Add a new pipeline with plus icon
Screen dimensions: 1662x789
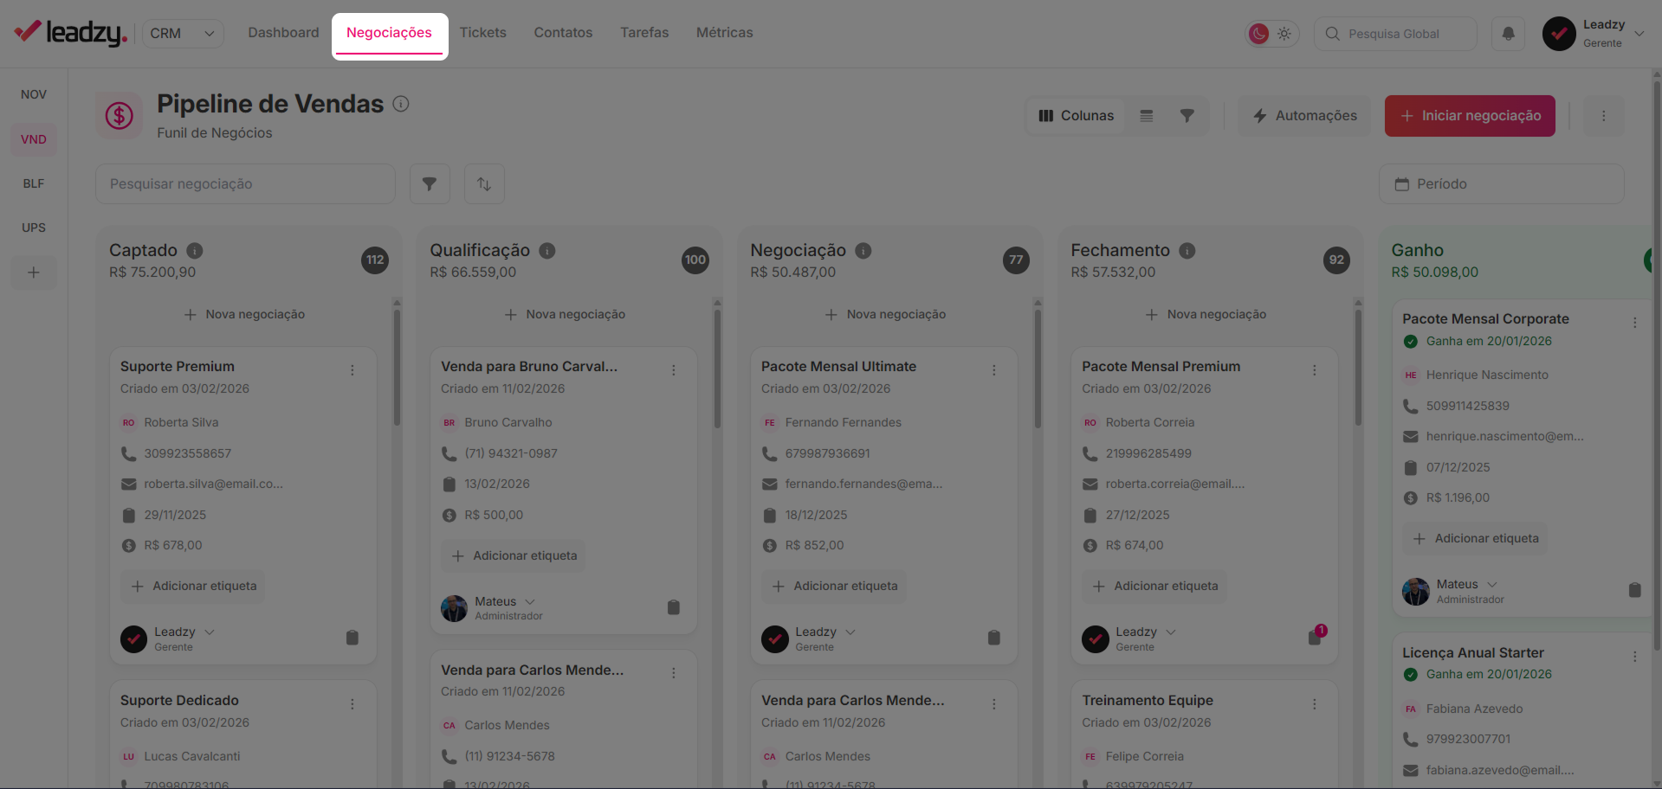tap(34, 273)
